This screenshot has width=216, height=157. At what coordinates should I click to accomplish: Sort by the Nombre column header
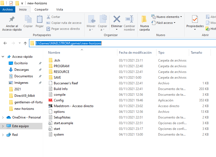pyautogui.click(x=54, y=53)
